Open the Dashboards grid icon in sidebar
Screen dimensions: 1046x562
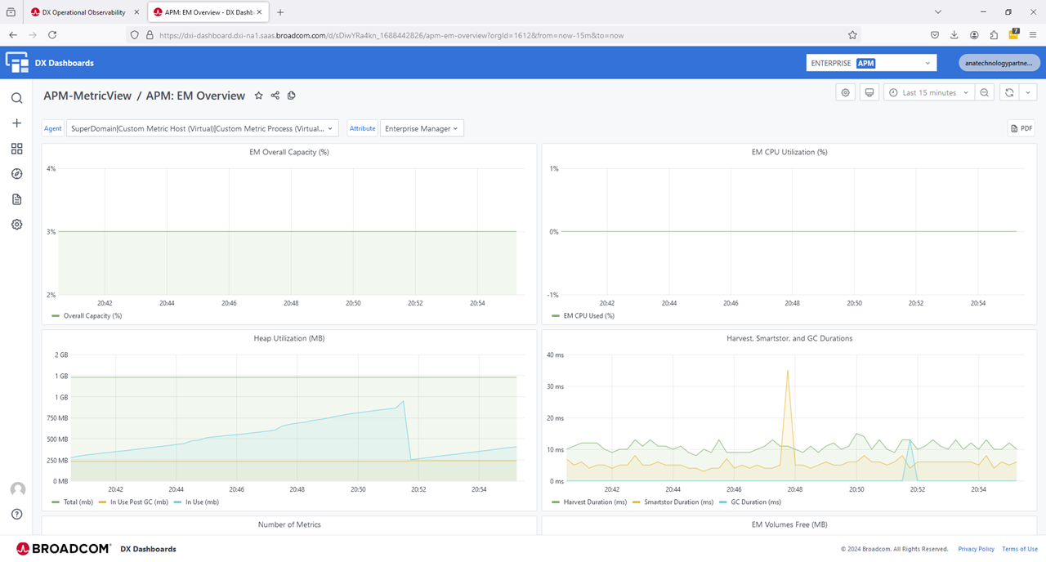[16, 149]
